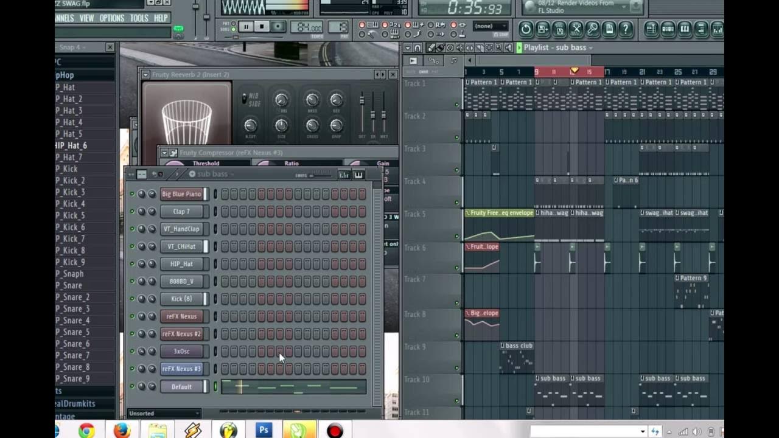779x438 pixels.
Task: Select the playlist mute tool
Action: pyautogui.click(x=459, y=47)
